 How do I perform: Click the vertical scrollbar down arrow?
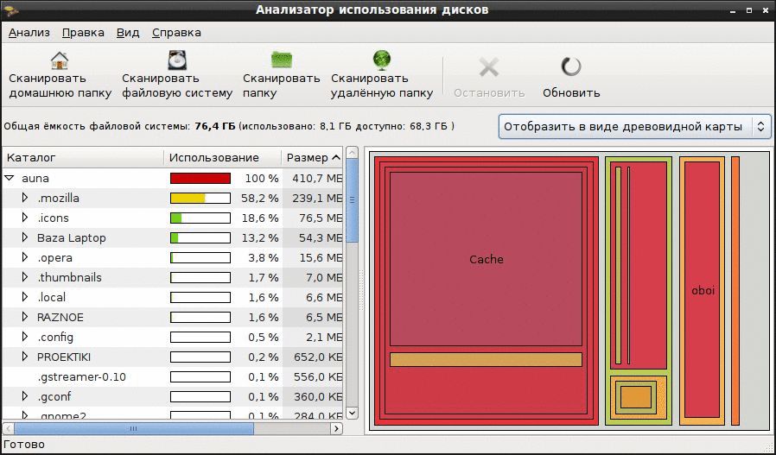352,413
